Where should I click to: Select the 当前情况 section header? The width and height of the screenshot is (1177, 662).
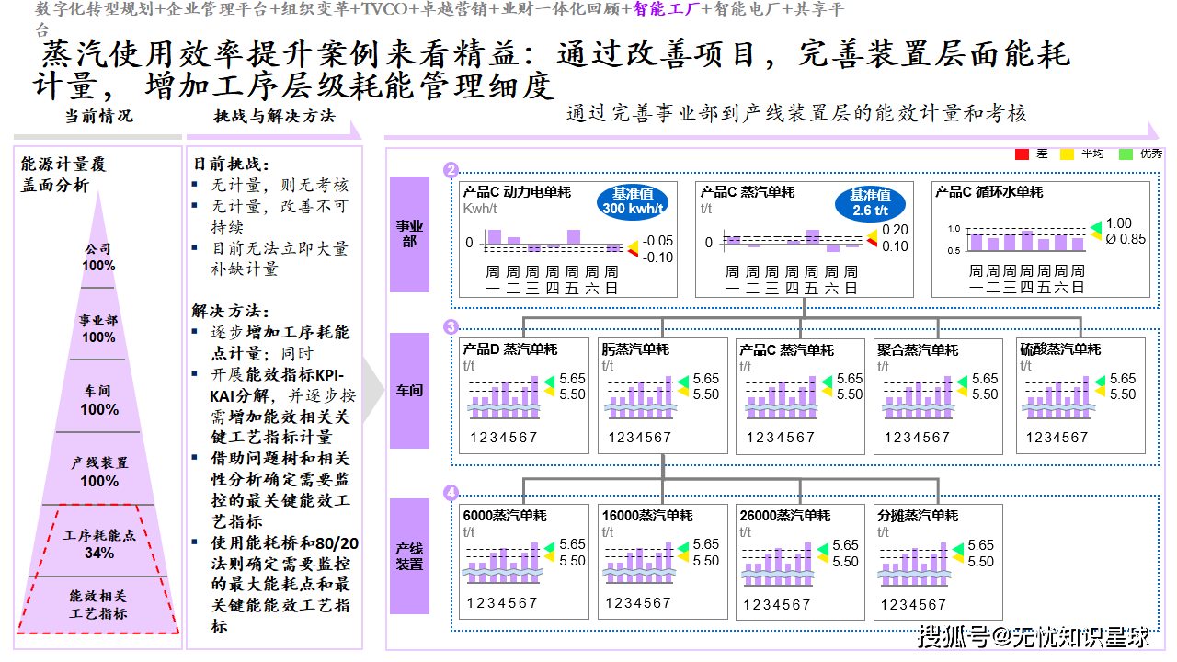pyautogui.click(x=98, y=117)
